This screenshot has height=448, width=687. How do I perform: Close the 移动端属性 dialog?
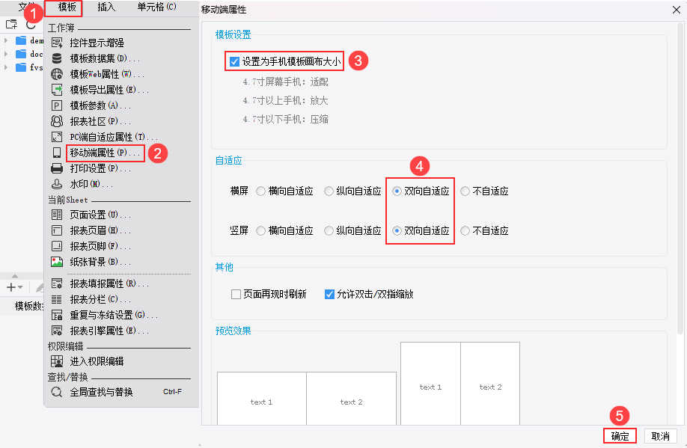[x=677, y=10]
